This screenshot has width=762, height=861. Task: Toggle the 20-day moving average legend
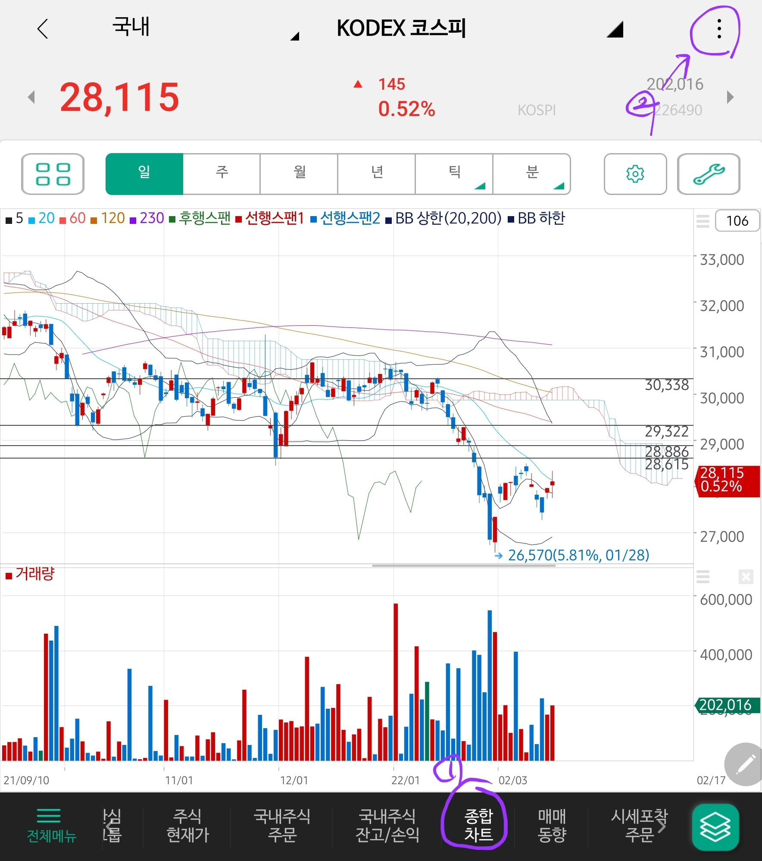41,218
